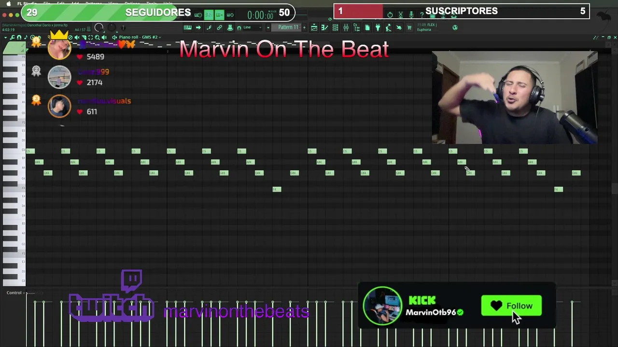This screenshot has width=618, height=347.
Task: Open the Playlist window icon
Action: tap(314, 27)
